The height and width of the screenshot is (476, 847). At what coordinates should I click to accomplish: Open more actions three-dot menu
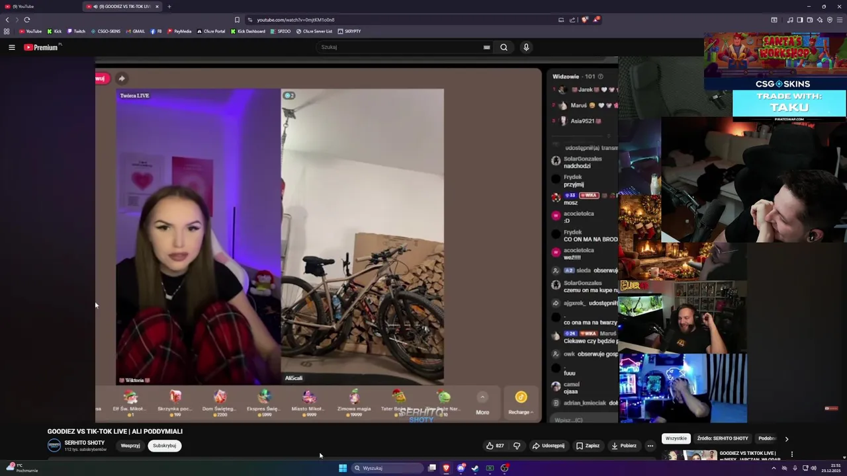pyautogui.click(x=650, y=446)
